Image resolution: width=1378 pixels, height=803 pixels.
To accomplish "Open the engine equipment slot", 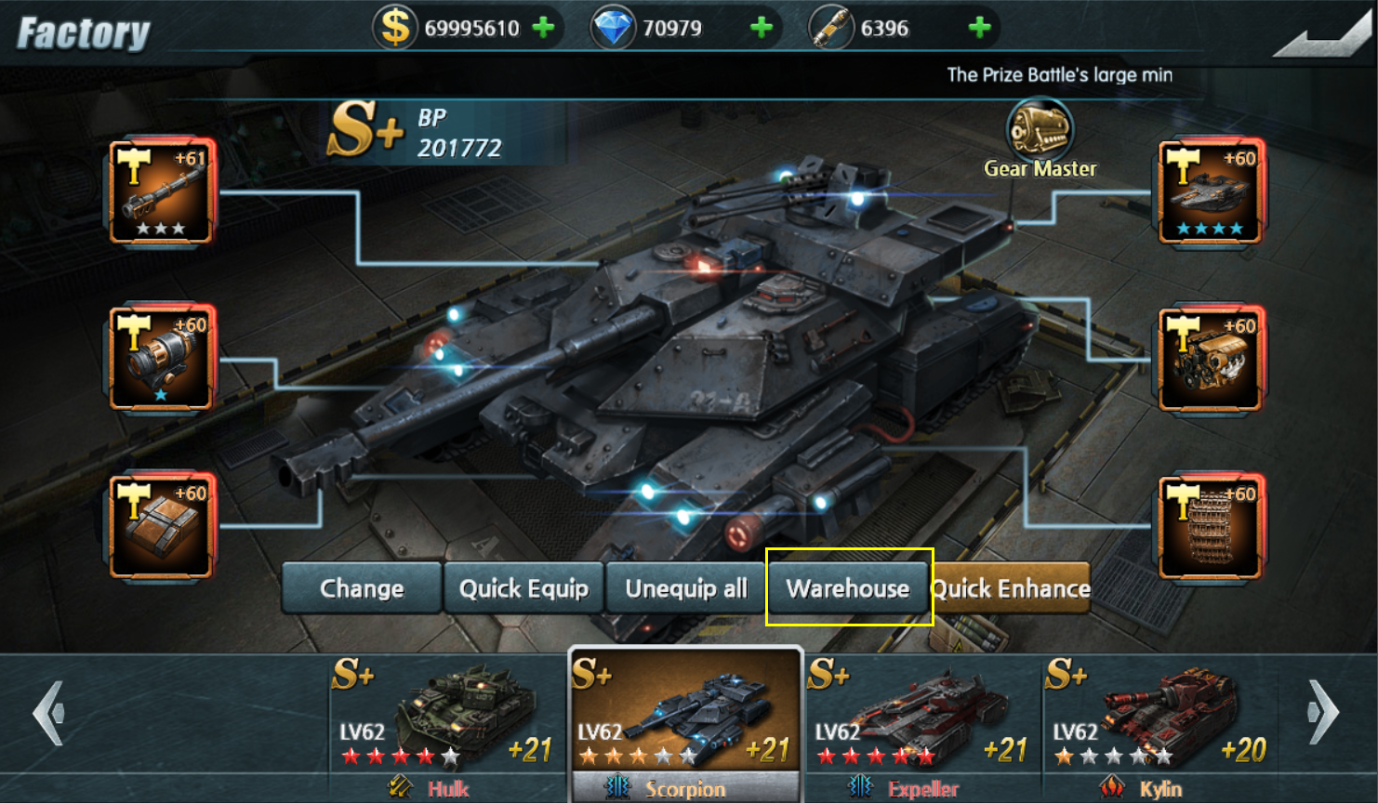I will coord(1210,360).
